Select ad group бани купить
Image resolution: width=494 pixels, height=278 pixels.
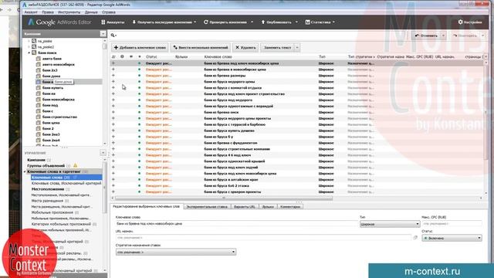52,87
